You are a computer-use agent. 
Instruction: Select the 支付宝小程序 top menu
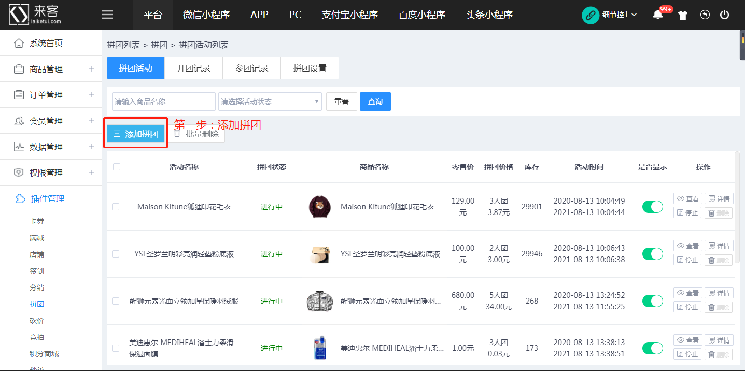pyautogui.click(x=350, y=15)
